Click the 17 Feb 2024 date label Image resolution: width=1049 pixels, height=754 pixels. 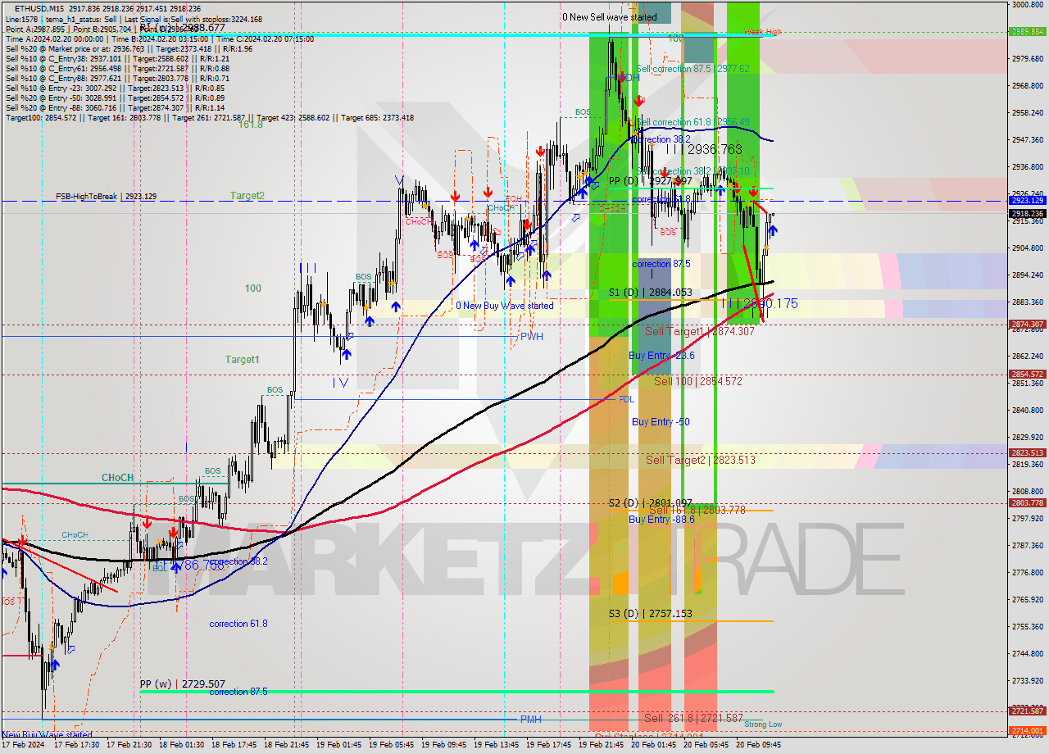(24, 745)
